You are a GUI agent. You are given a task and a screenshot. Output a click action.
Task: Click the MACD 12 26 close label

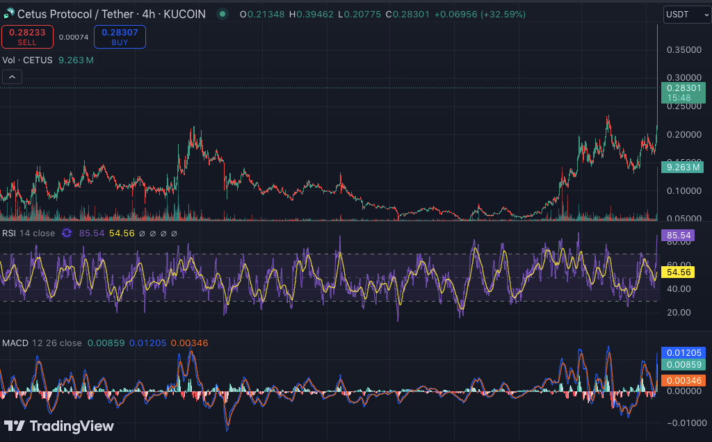coord(42,343)
